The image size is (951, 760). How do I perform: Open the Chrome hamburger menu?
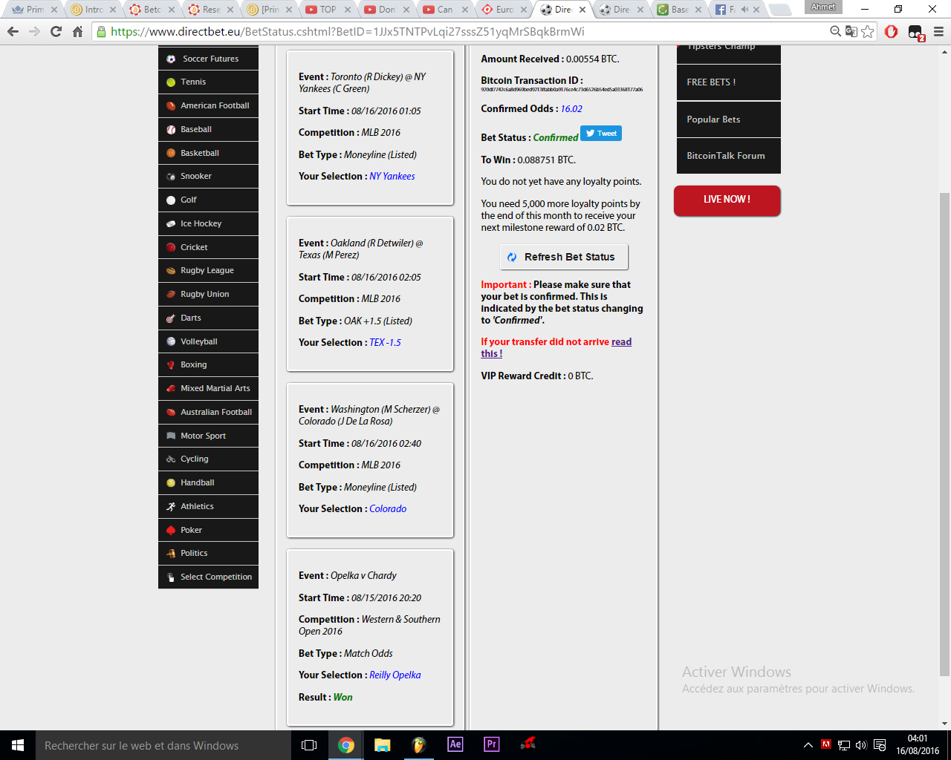[x=938, y=32]
